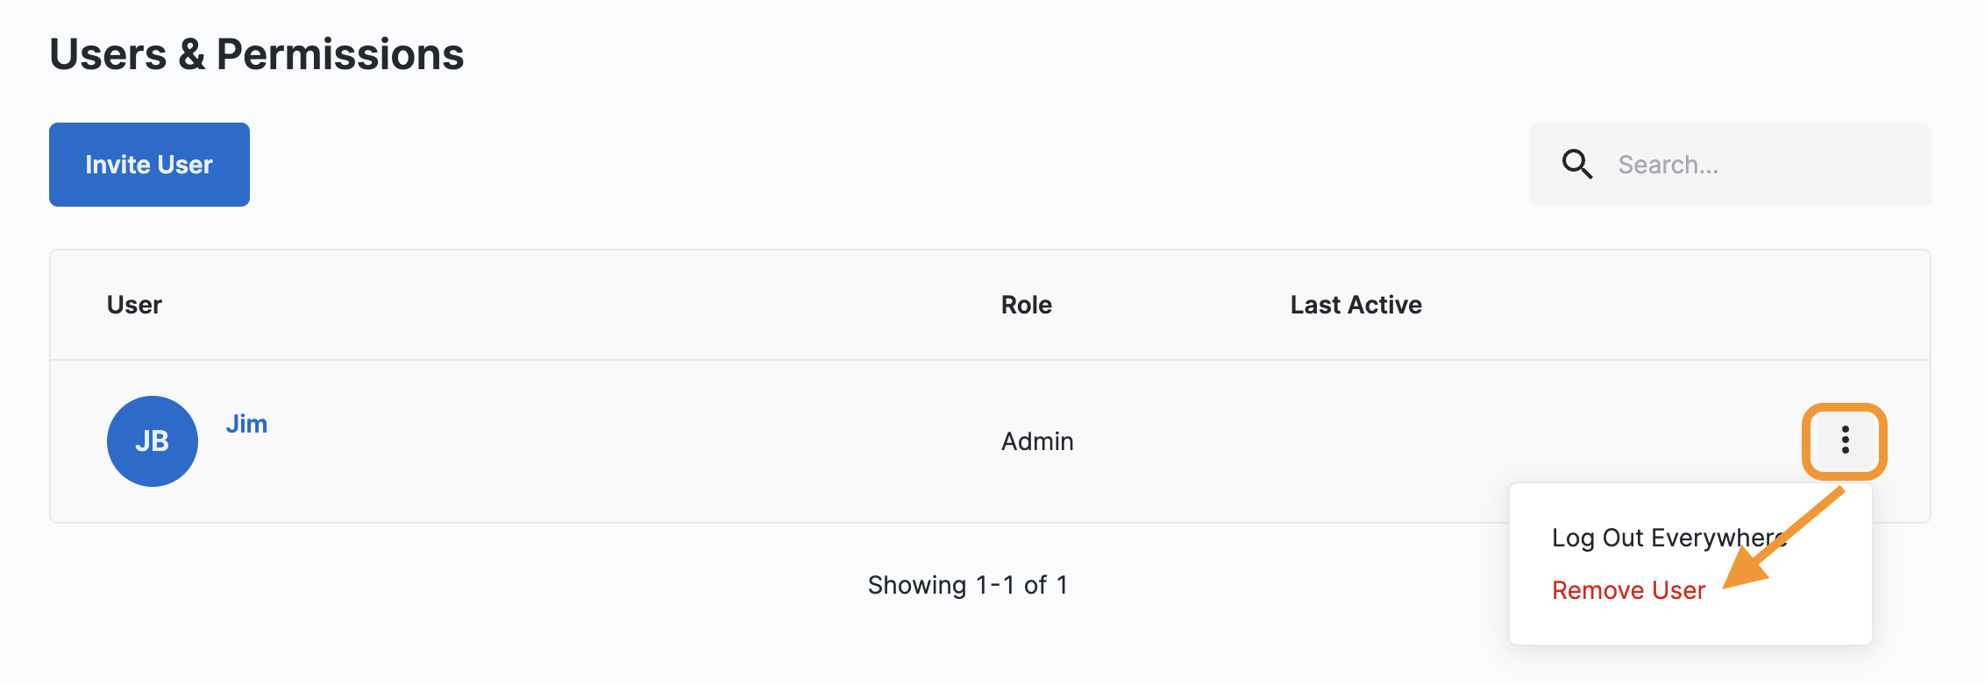Open Jim's user profile link
Image resolution: width=1985 pixels, height=683 pixels.
246,424
